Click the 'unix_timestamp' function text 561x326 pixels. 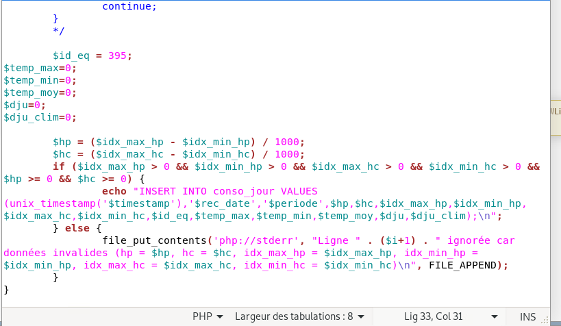pyautogui.click(x=53, y=203)
